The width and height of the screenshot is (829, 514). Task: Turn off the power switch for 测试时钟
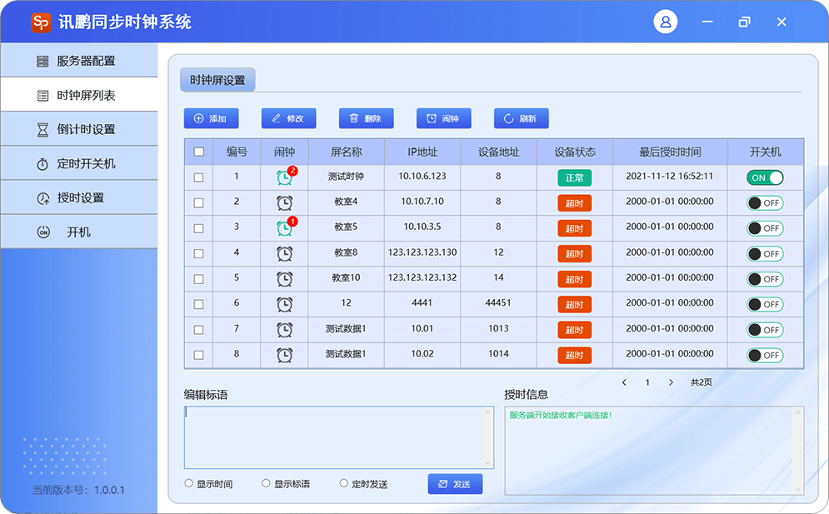pyautogui.click(x=765, y=177)
